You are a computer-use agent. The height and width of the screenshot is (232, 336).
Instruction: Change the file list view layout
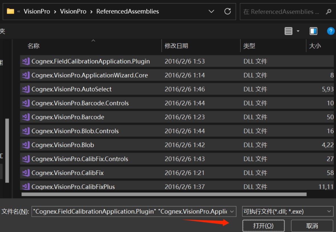coord(288,31)
